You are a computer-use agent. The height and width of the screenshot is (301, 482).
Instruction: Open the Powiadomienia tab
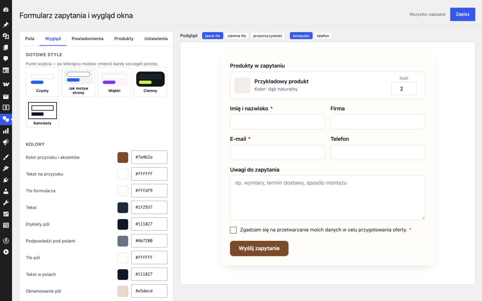click(x=88, y=39)
